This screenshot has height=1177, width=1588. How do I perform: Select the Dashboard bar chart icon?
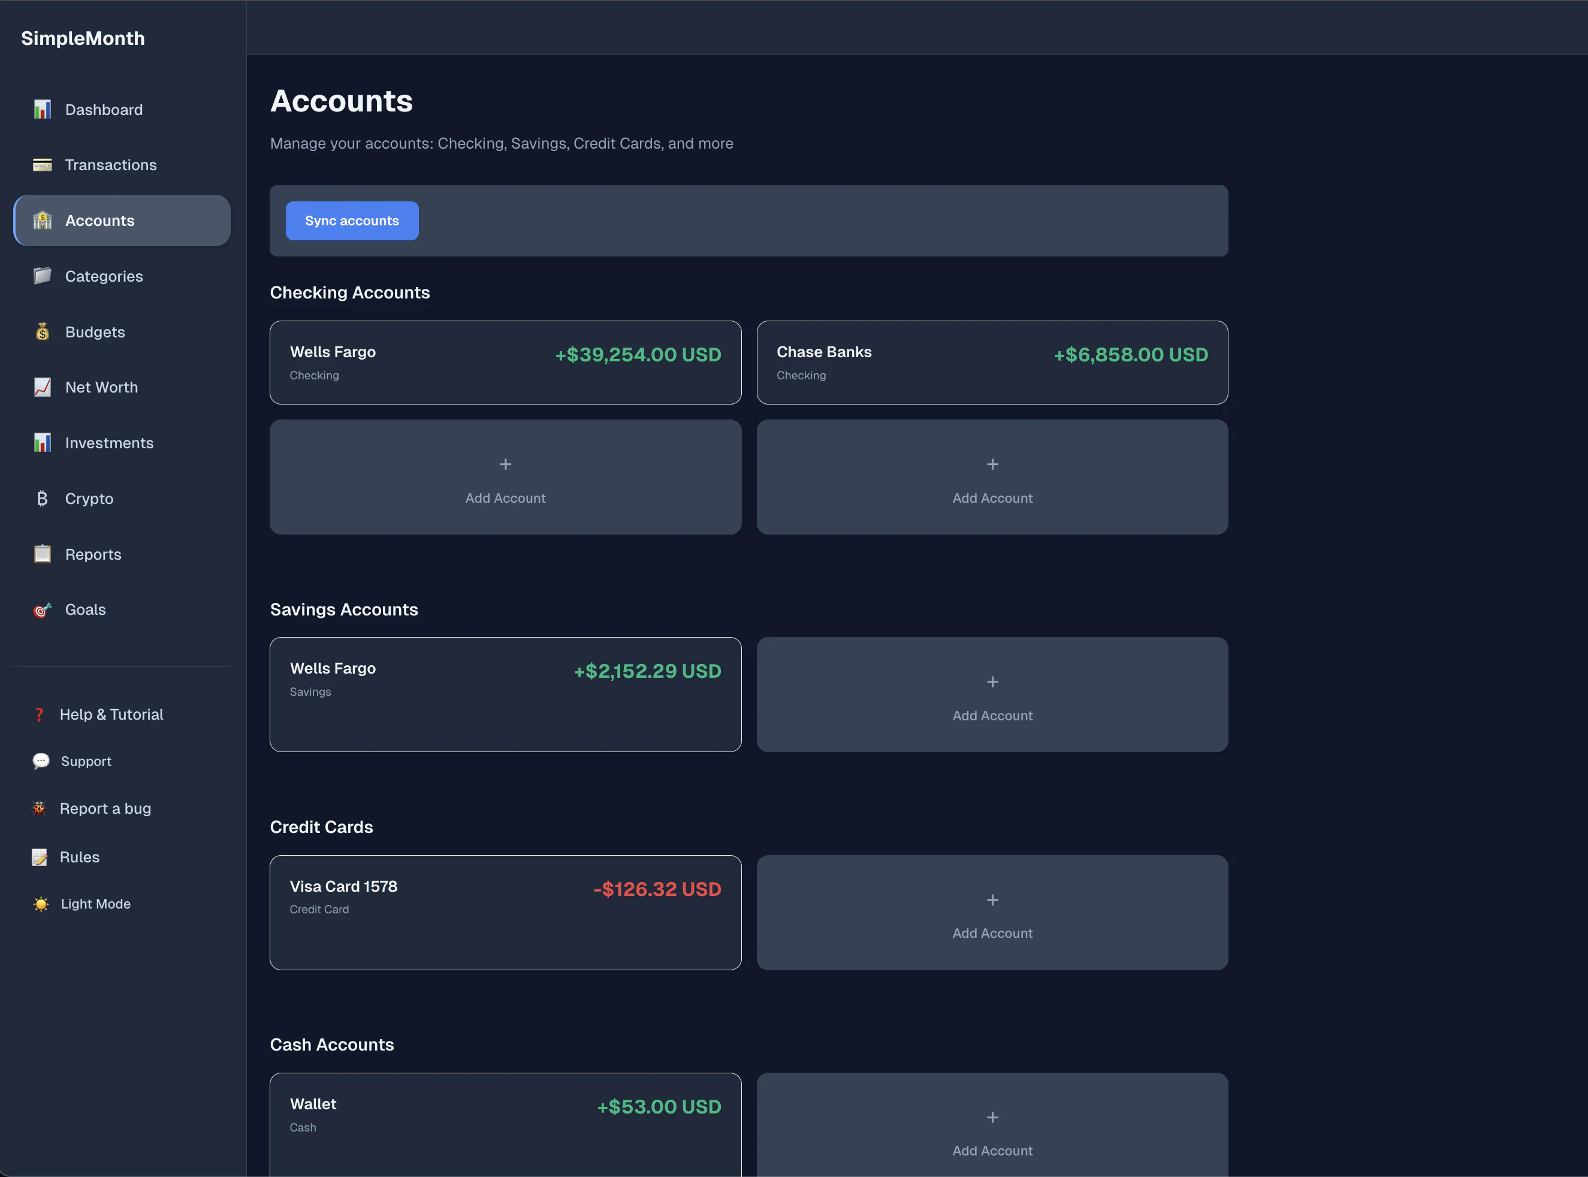coord(42,109)
